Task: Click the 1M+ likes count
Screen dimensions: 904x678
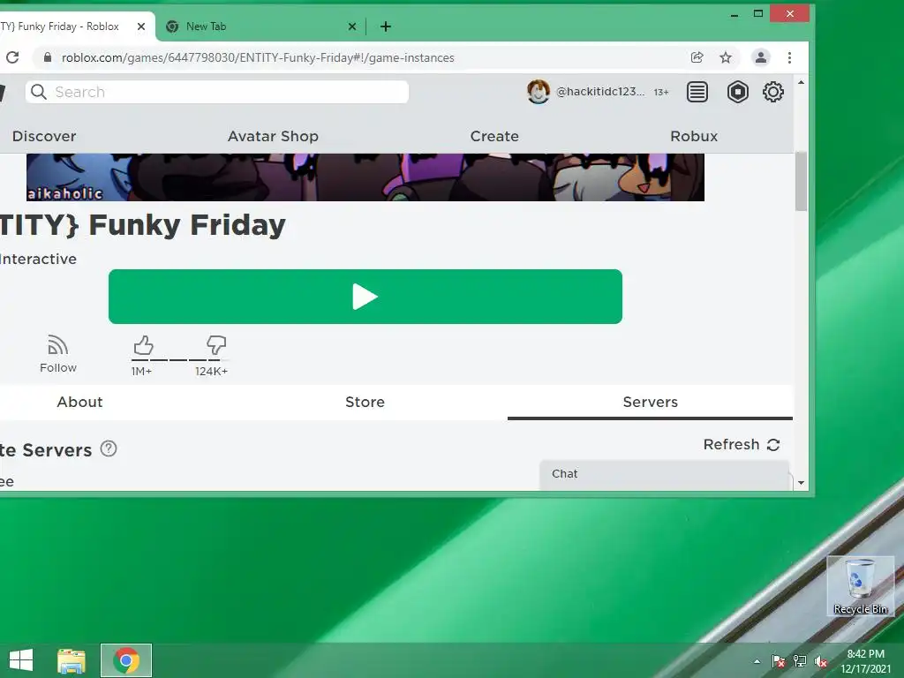Action: pyautogui.click(x=141, y=372)
